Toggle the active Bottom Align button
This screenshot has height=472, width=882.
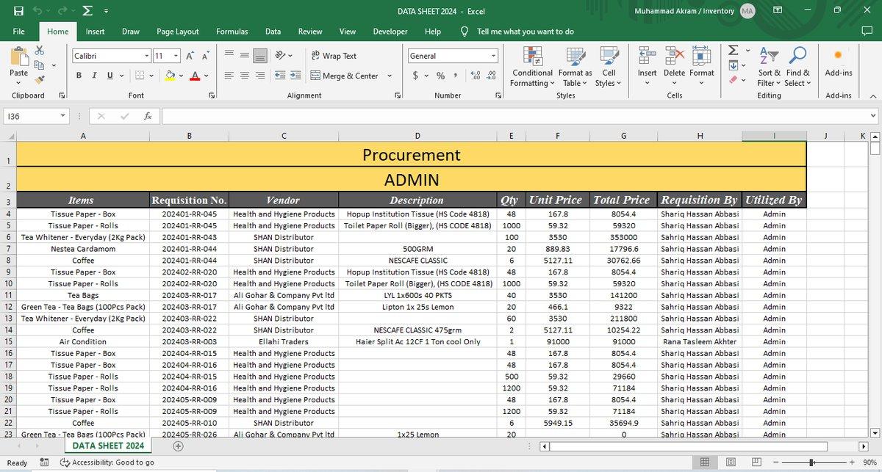tap(260, 56)
